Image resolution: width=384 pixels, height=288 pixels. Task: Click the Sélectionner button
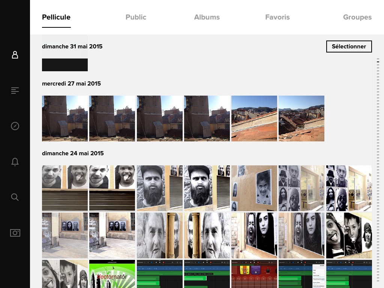(349, 46)
